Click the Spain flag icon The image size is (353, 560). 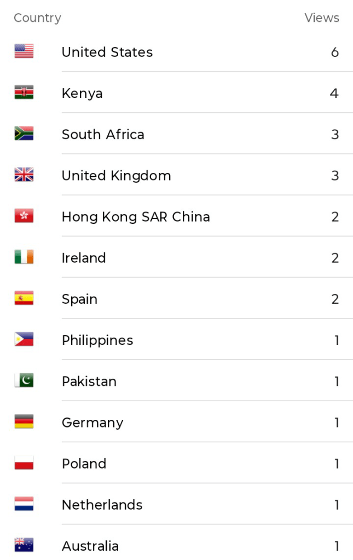click(24, 298)
